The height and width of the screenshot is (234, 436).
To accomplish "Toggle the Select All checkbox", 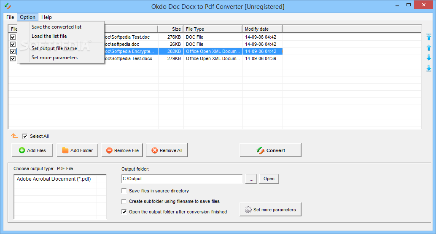I will 25,136.
